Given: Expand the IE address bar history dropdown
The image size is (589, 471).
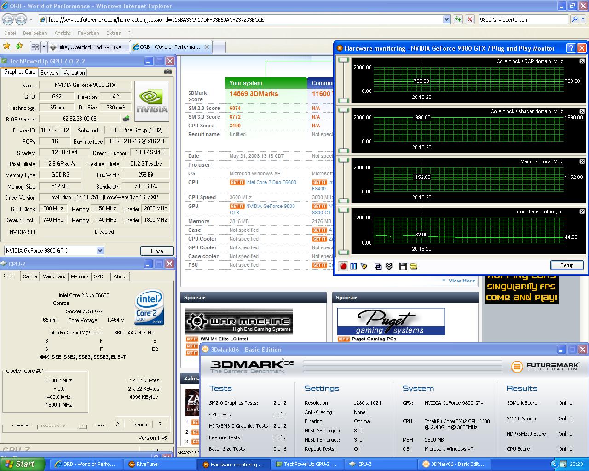Looking at the screenshot, I should (x=446, y=19).
